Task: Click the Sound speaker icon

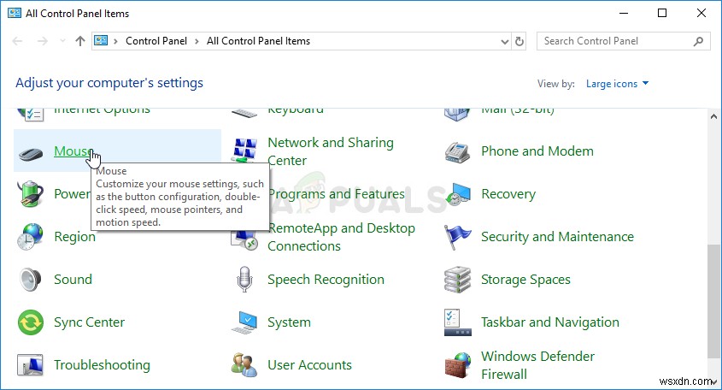Action: tap(32, 280)
